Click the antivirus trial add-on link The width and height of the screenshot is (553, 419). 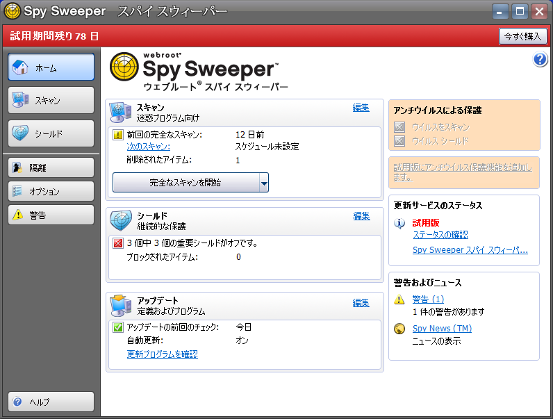463,172
